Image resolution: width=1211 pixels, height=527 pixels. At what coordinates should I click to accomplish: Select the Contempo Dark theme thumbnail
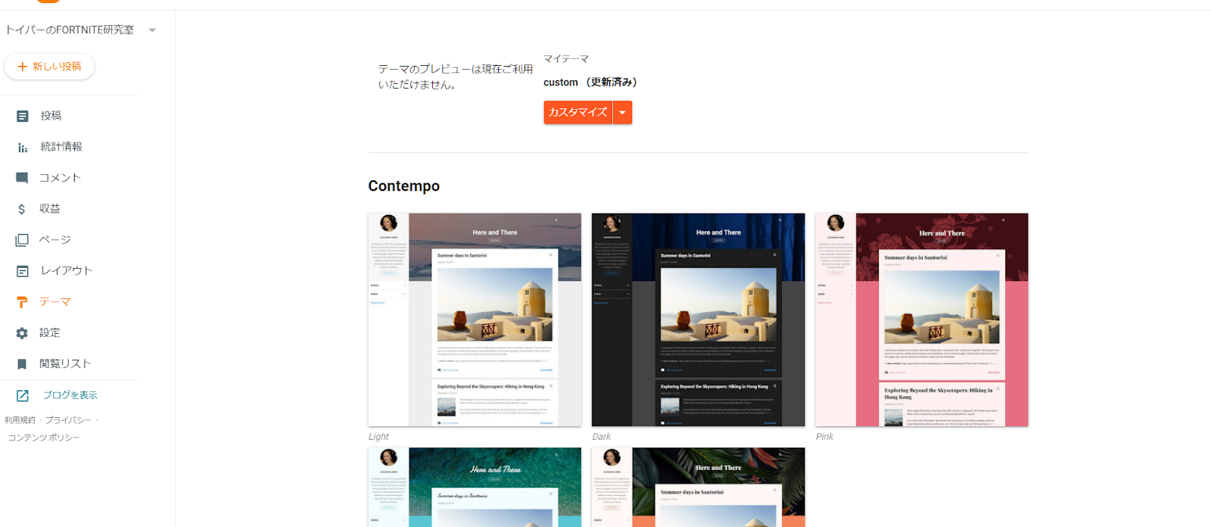(x=698, y=320)
